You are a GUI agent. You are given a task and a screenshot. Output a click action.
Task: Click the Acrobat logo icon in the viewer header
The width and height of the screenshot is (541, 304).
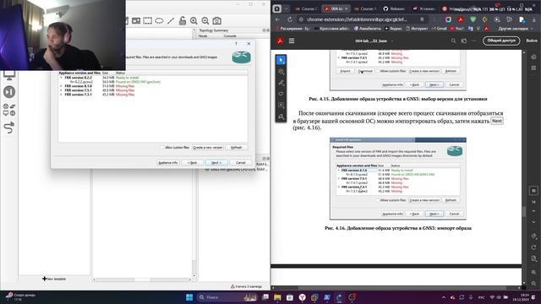pyautogui.click(x=280, y=41)
